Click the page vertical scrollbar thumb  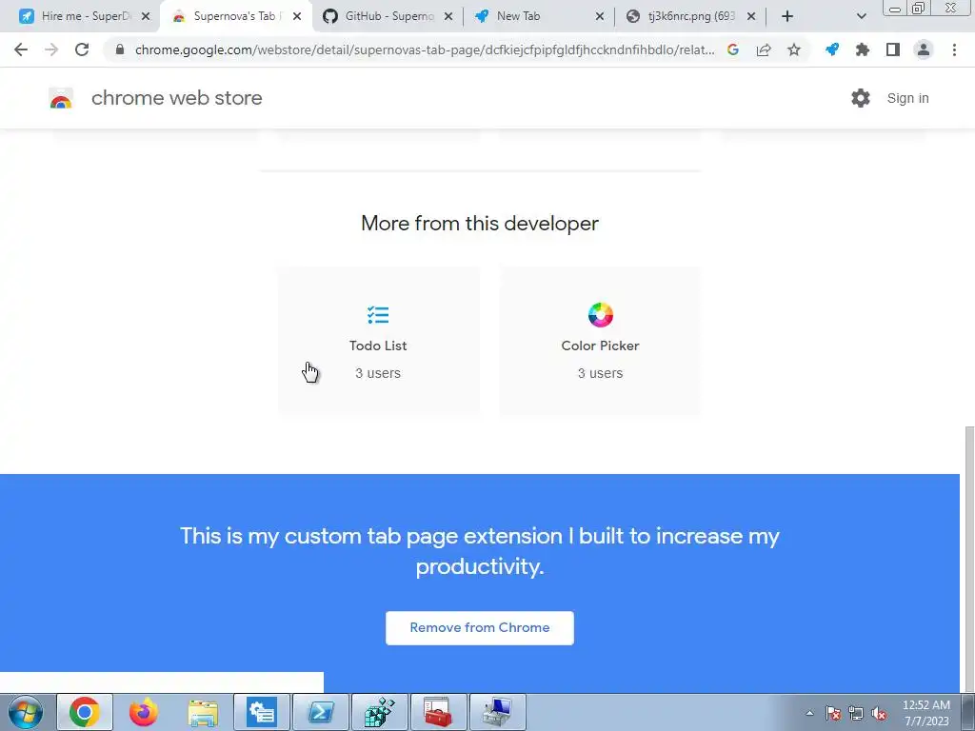tap(969, 560)
